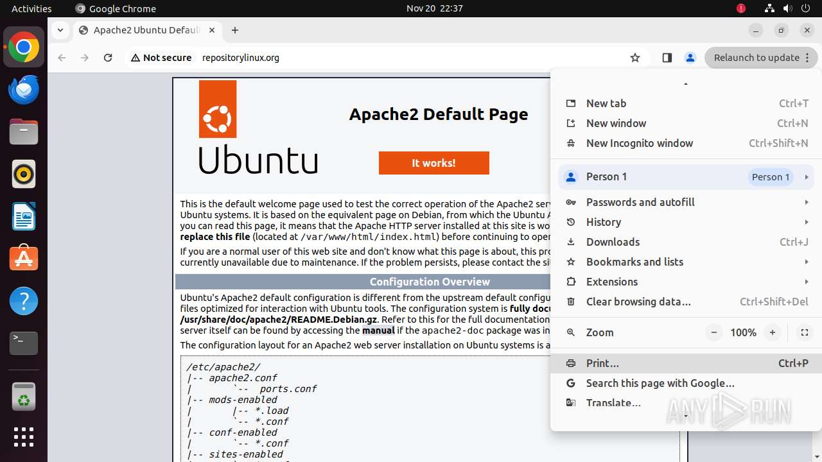
Task: Open Ubuntu Software from the dock
Action: click(x=24, y=259)
